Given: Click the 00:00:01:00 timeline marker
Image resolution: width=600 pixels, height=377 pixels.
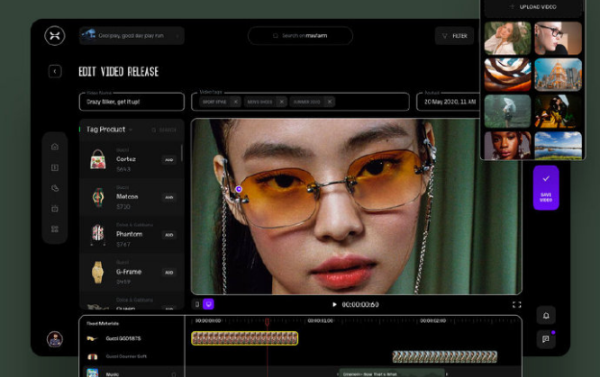Looking at the screenshot, I should [321, 321].
